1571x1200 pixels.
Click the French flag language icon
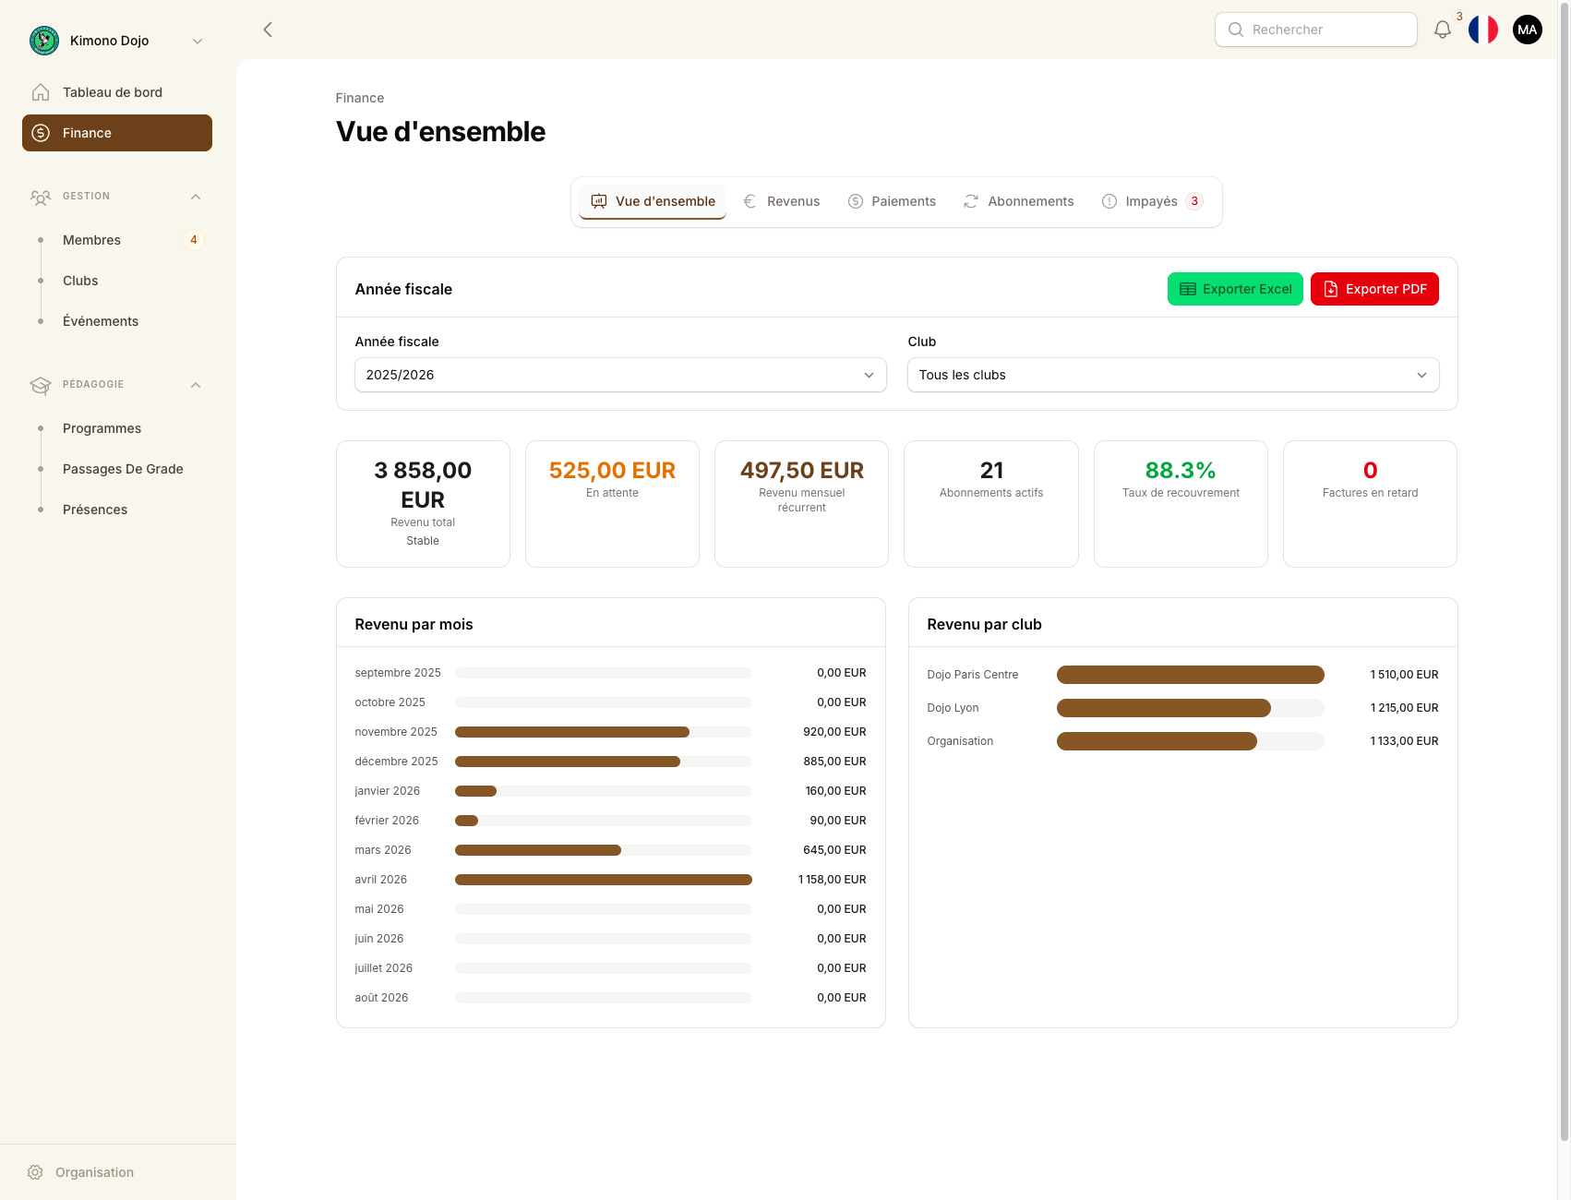tap(1483, 30)
